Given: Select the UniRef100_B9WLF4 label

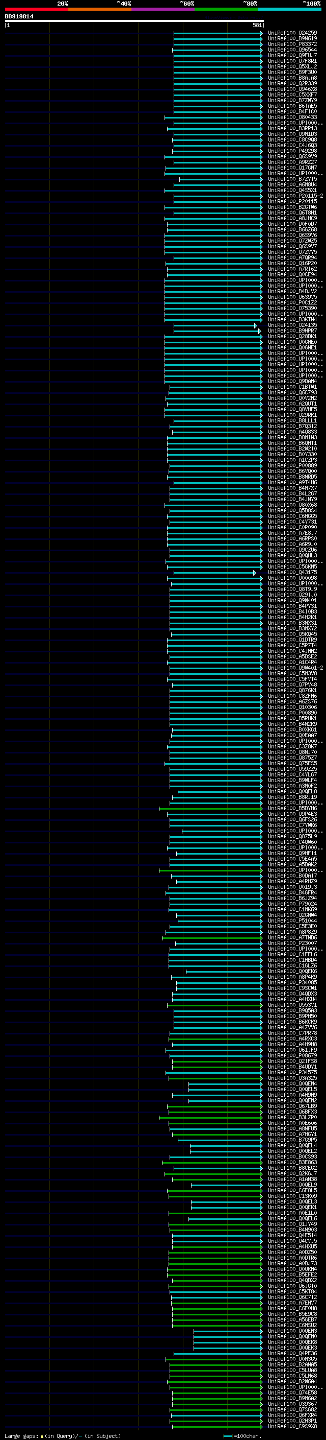Looking at the screenshot, I should [292, 781].
